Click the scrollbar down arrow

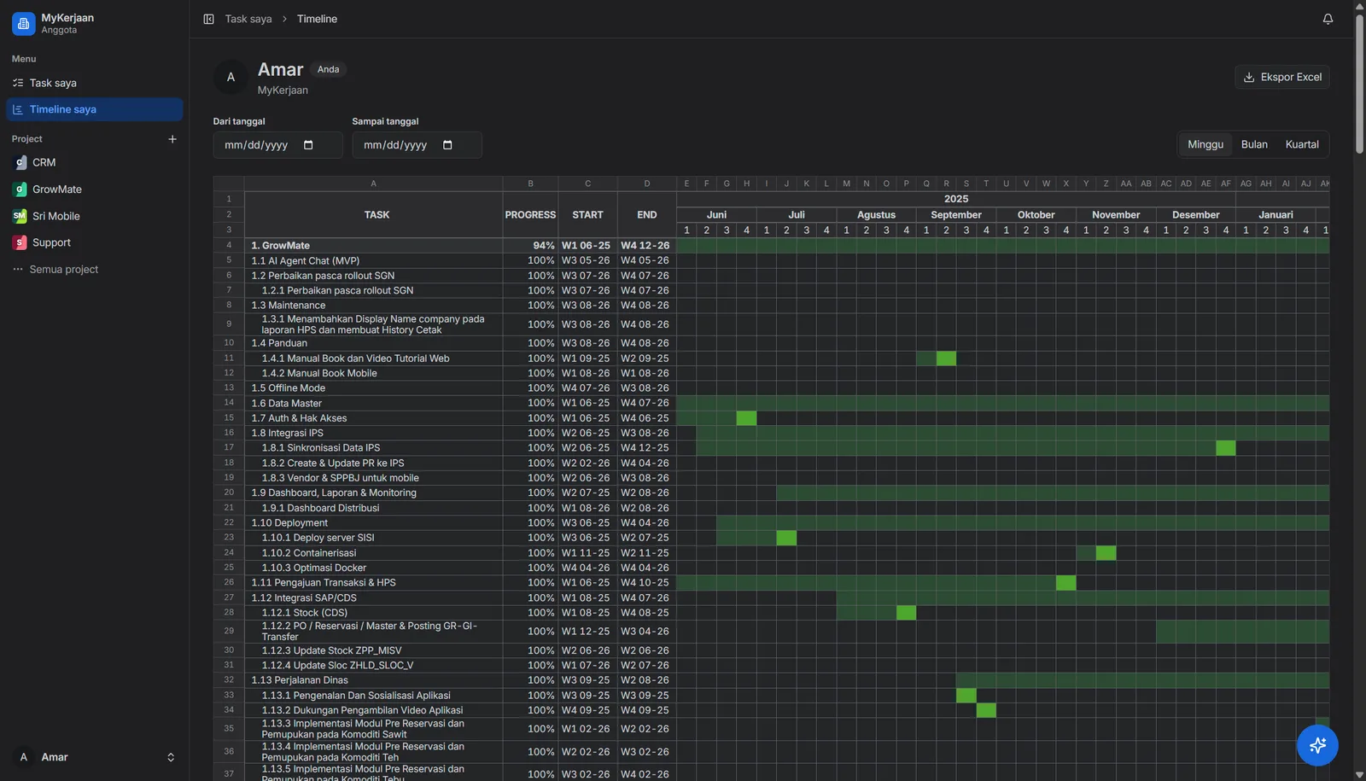tap(1359, 774)
